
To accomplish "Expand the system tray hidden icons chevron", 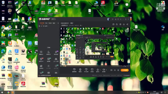I will 137,92.
